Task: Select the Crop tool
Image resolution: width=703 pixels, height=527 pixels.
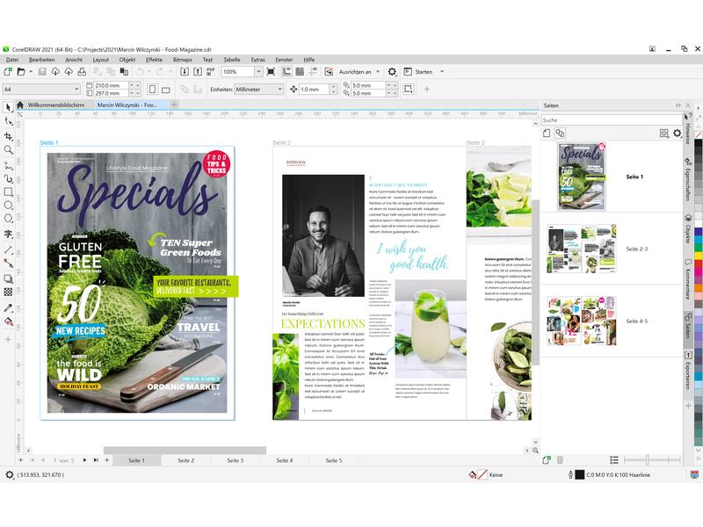Action: pos(8,136)
